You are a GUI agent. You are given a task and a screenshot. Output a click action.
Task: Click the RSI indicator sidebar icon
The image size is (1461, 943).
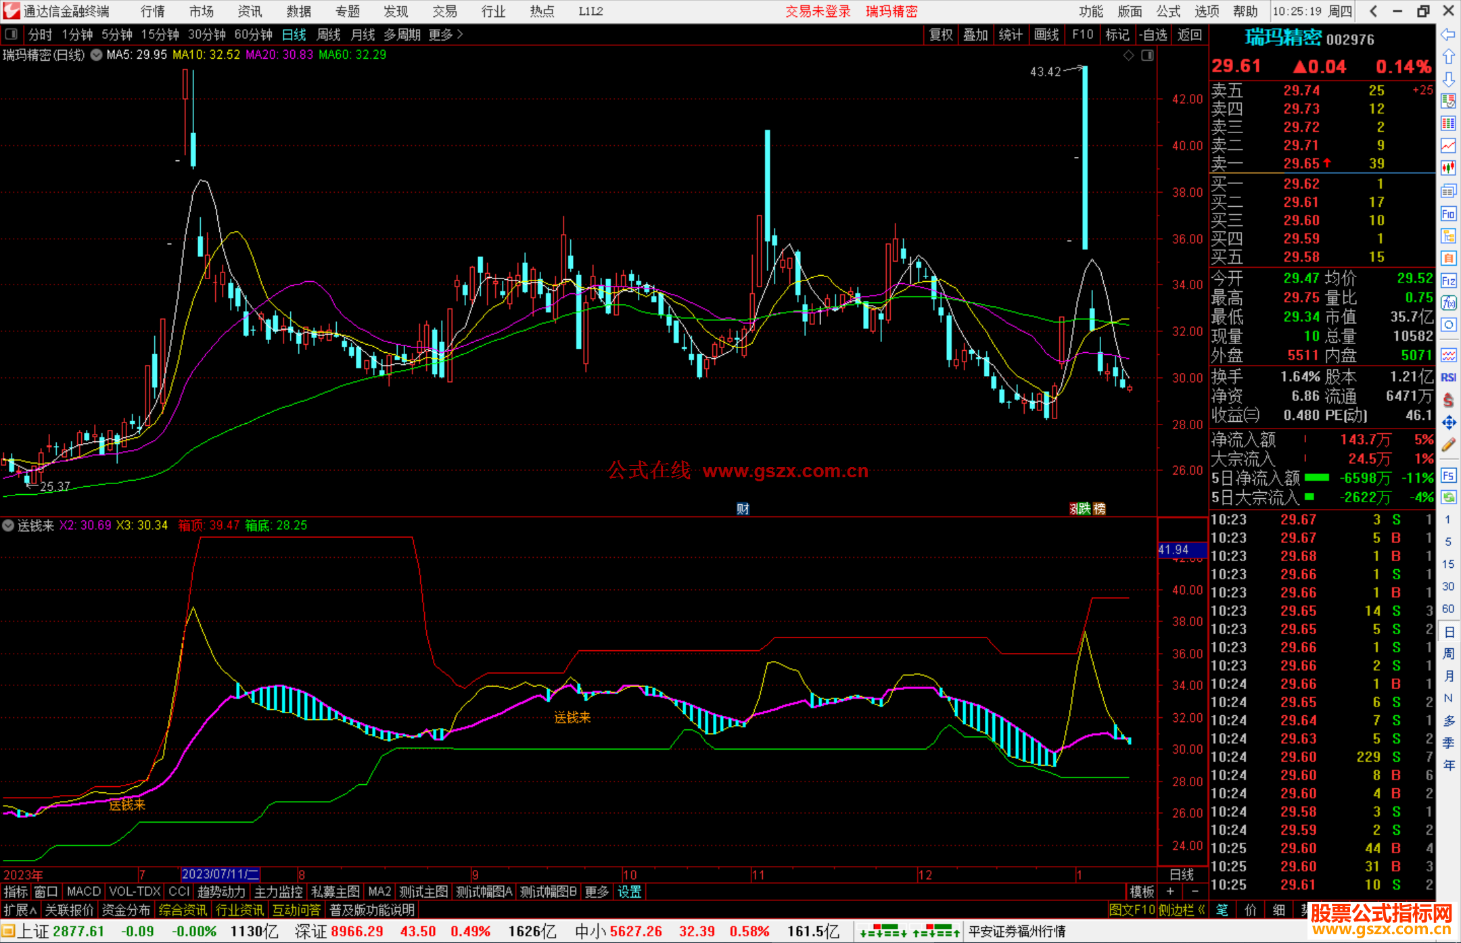(x=1448, y=377)
